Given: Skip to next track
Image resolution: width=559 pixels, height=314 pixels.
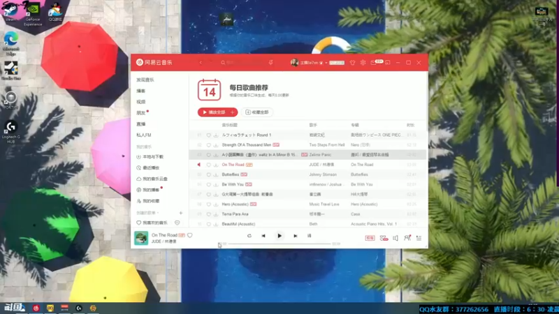Looking at the screenshot, I should point(295,236).
